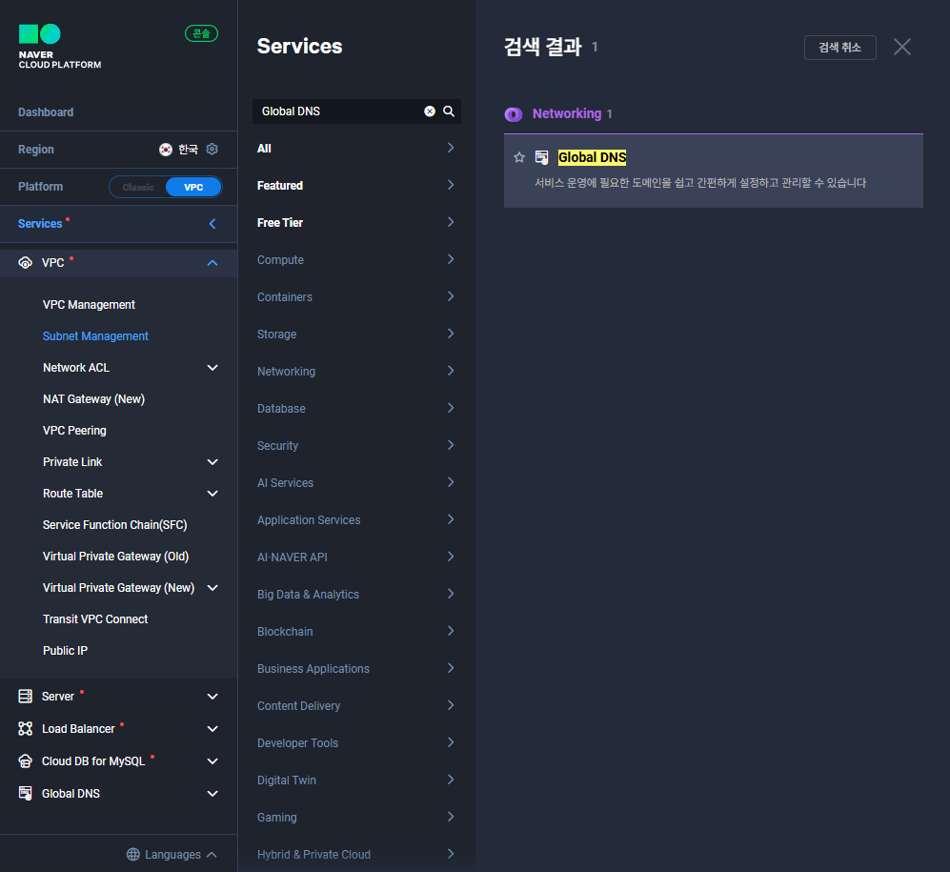
Task: Open VPC Peering page
Action: pos(74,431)
